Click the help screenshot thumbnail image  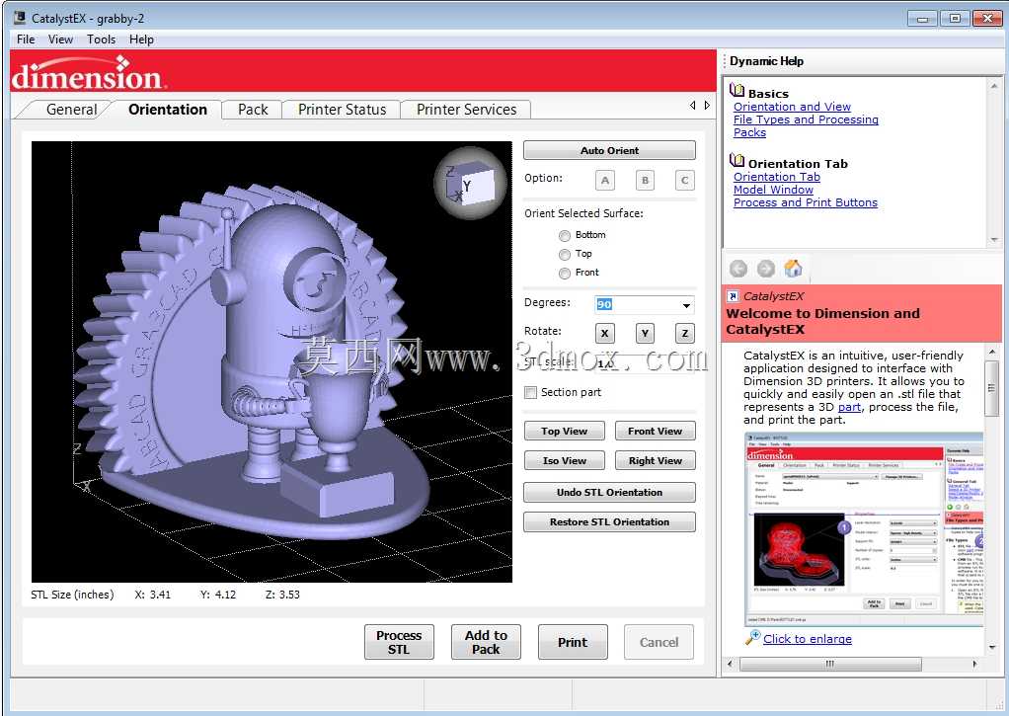tap(864, 528)
